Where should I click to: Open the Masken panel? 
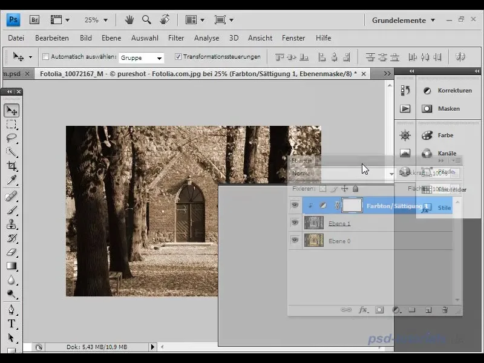click(448, 109)
